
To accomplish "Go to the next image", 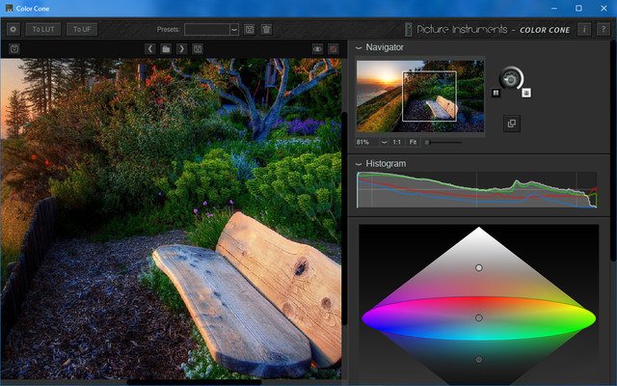I will tap(181, 48).
